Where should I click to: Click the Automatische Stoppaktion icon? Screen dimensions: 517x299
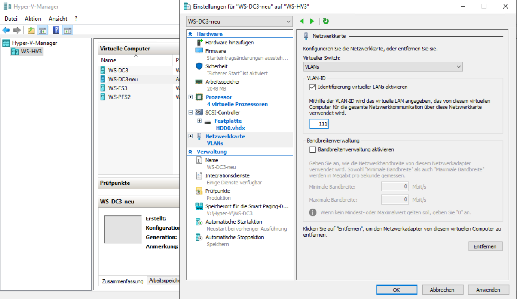pyautogui.click(x=199, y=237)
